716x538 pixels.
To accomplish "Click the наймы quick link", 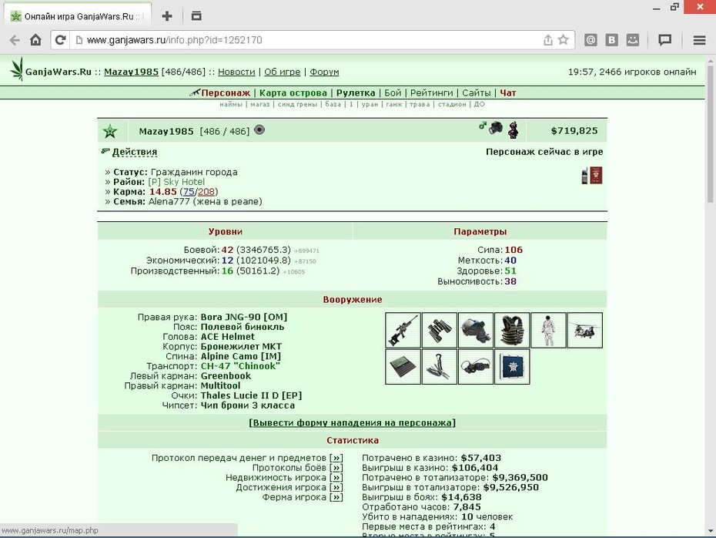I will (231, 104).
